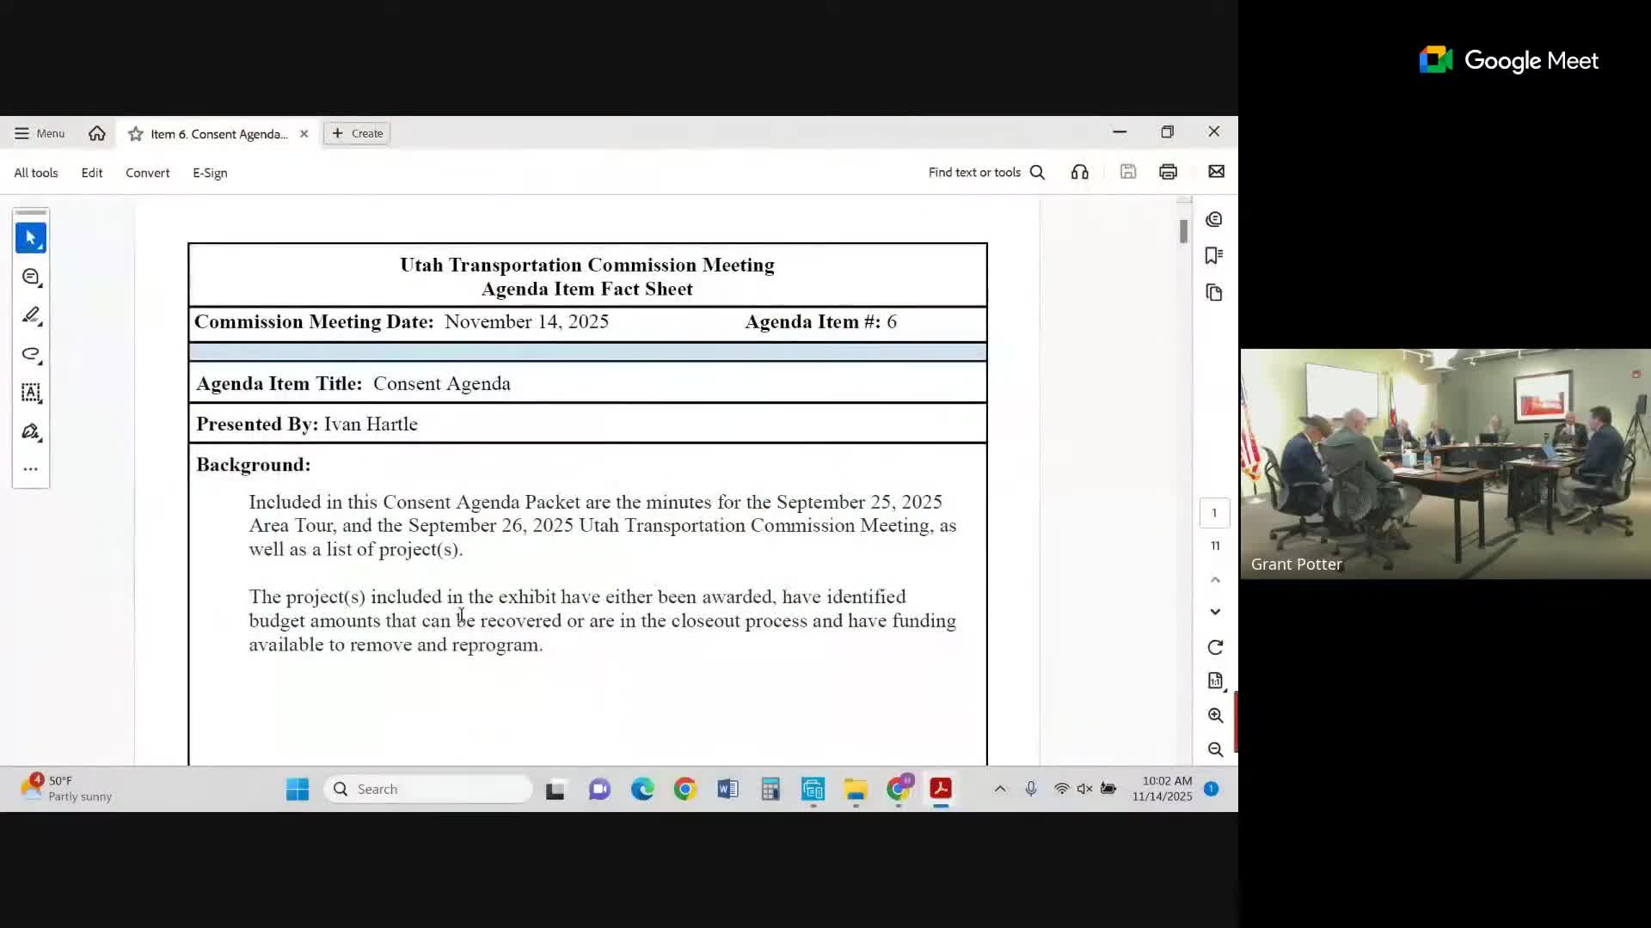
Task: Select the add text box tool
Action: [31, 393]
